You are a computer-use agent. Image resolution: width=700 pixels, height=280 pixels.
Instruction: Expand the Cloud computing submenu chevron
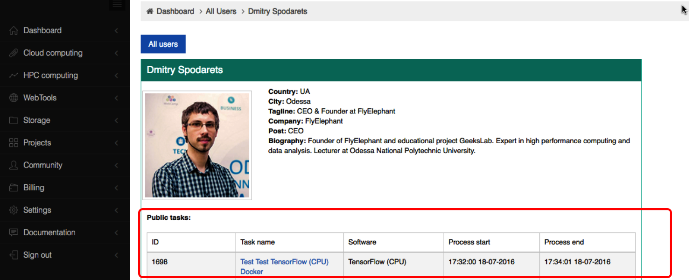coord(116,53)
